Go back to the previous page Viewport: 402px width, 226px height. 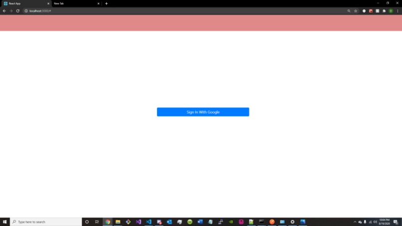pos(4,11)
